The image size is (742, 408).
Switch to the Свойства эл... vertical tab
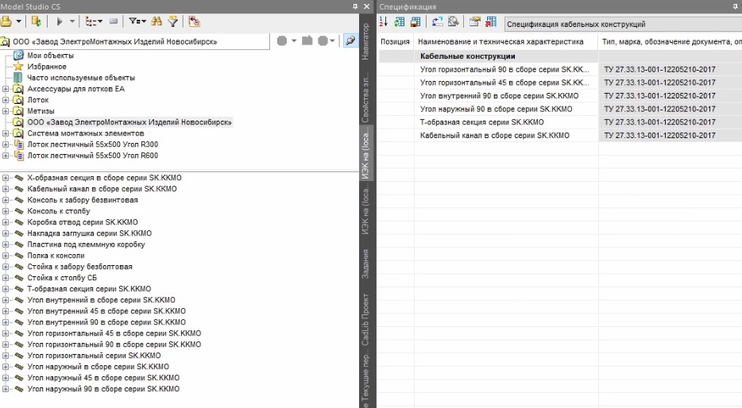coord(365,98)
